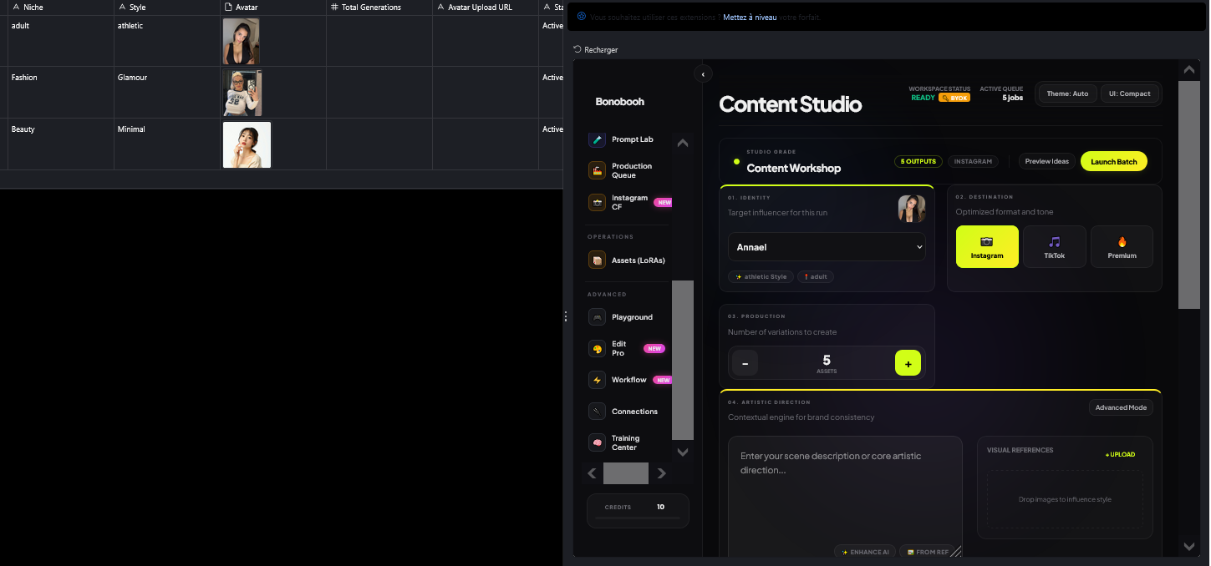The image size is (1211, 566).
Task: Click the 'Drop images to influence style' zone
Action: 1065,499
